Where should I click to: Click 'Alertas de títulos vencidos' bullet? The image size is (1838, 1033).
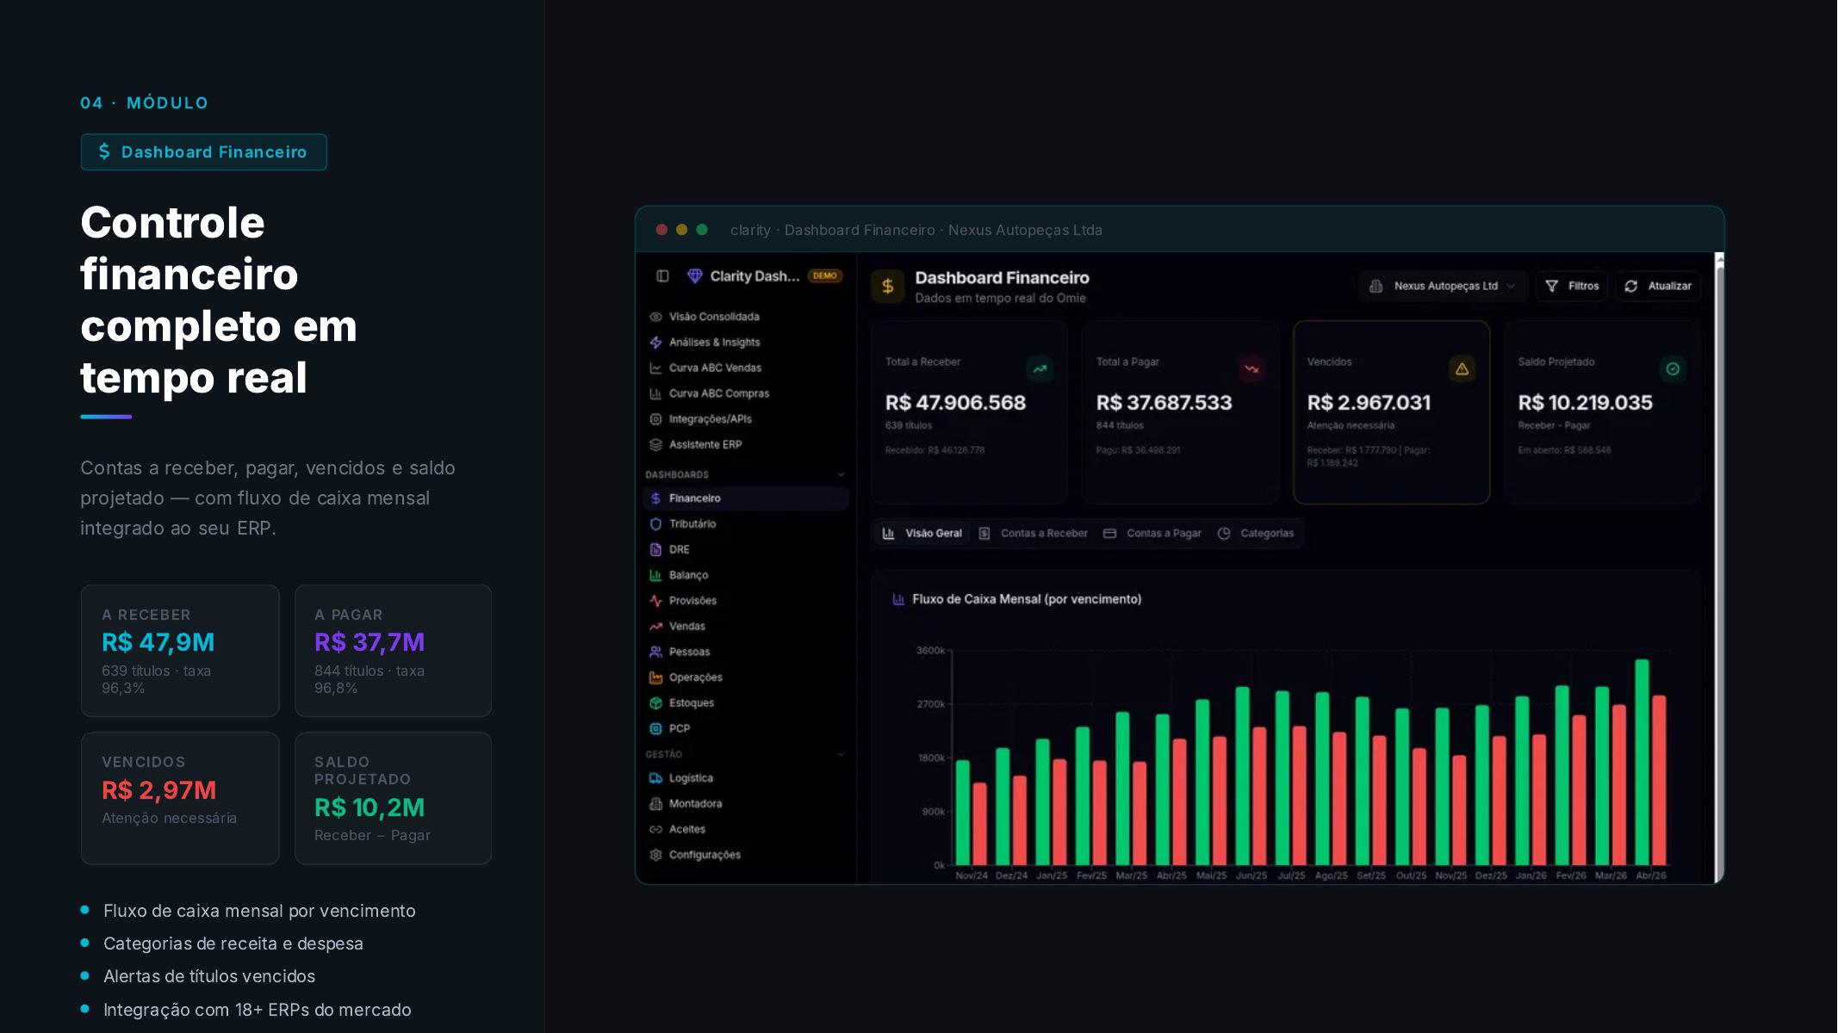tap(209, 976)
